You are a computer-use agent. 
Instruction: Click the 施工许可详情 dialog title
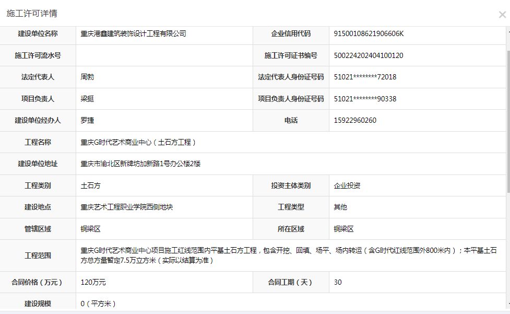[x=32, y=14]
